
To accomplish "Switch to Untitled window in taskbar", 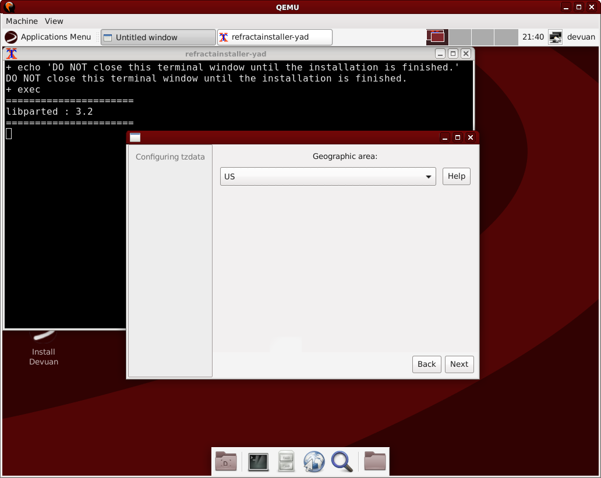I will point(158,37).
